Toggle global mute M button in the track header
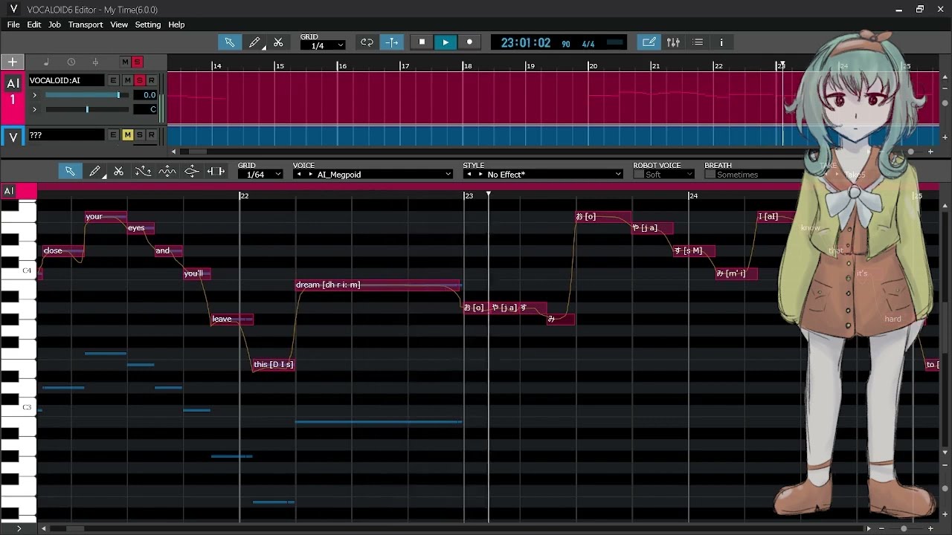 point(125,62)
